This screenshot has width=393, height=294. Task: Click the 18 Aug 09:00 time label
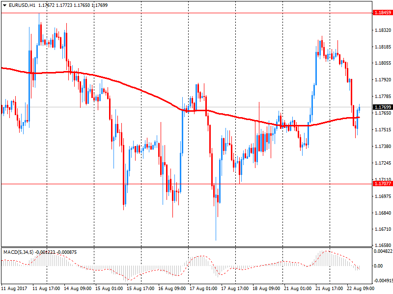(x=266, y=289)
